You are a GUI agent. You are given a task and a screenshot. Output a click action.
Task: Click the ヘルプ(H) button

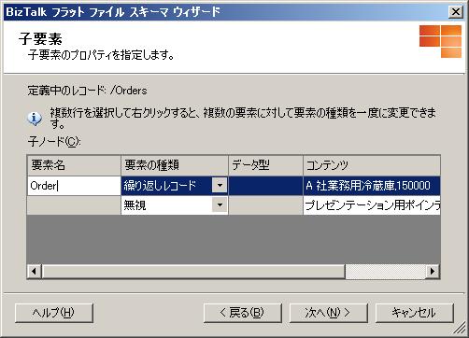point(54,313)
